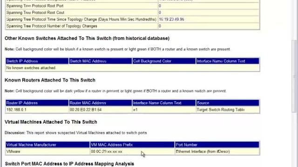The image size is (298, 167).
Task: Click the 'Cell Background Color' column header
Action: [164, 61]
